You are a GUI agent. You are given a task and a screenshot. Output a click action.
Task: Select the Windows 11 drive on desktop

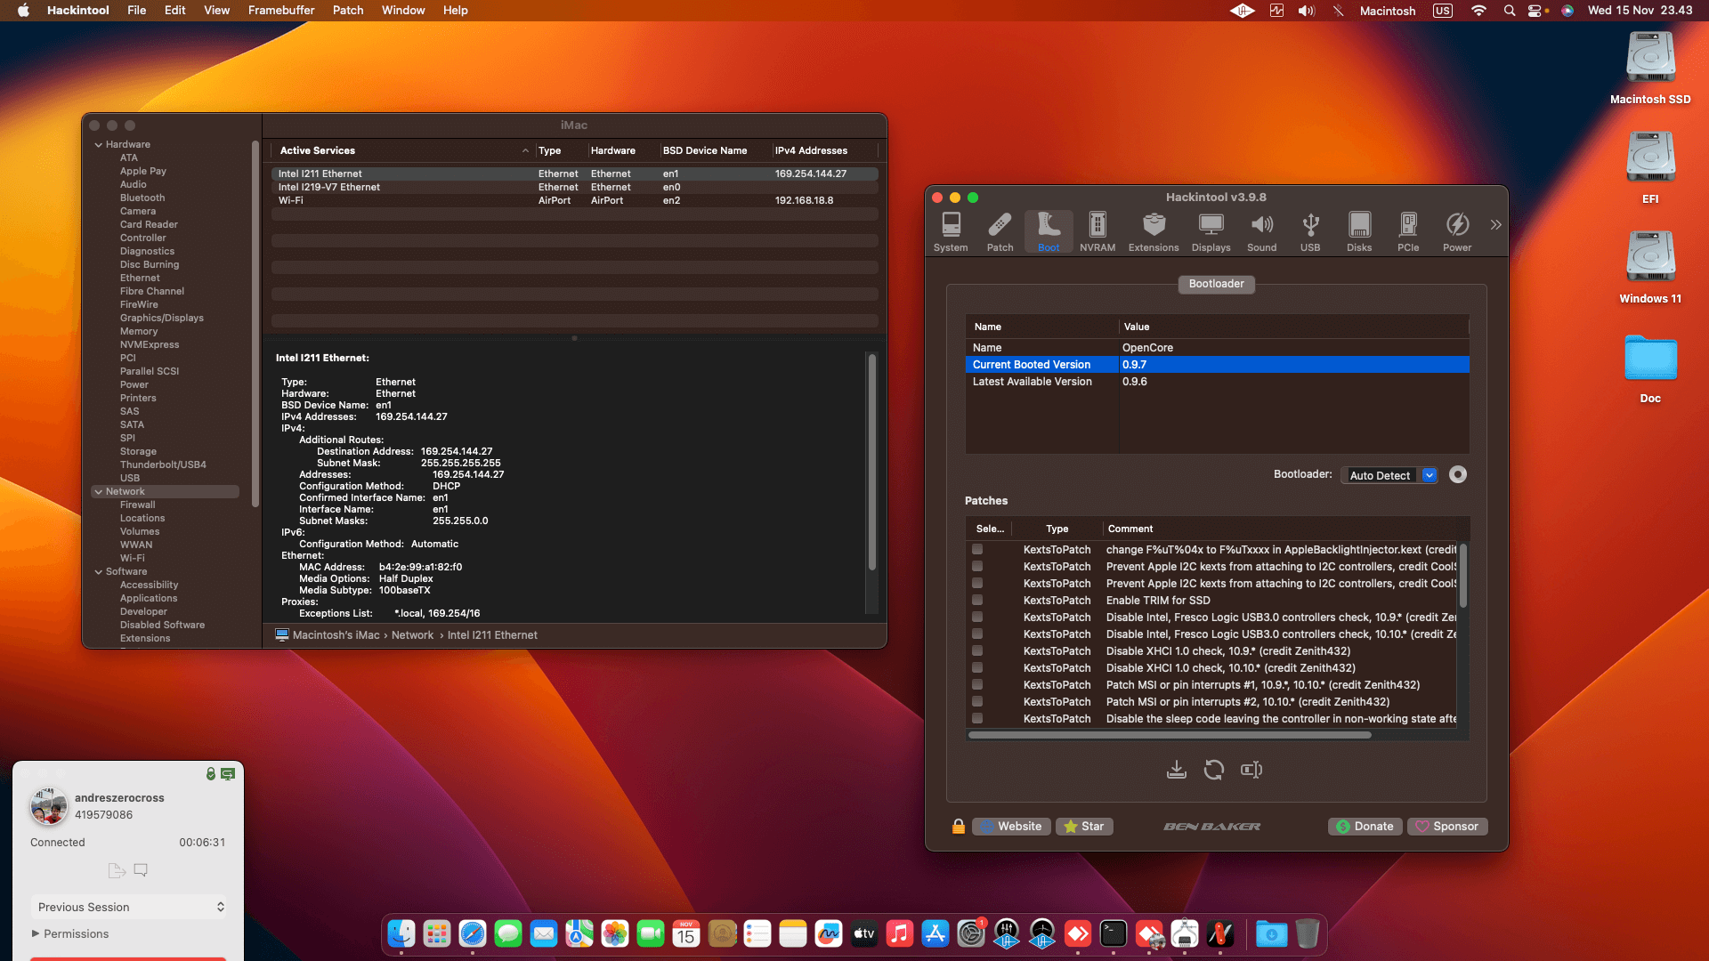[x=1650, y=267]
